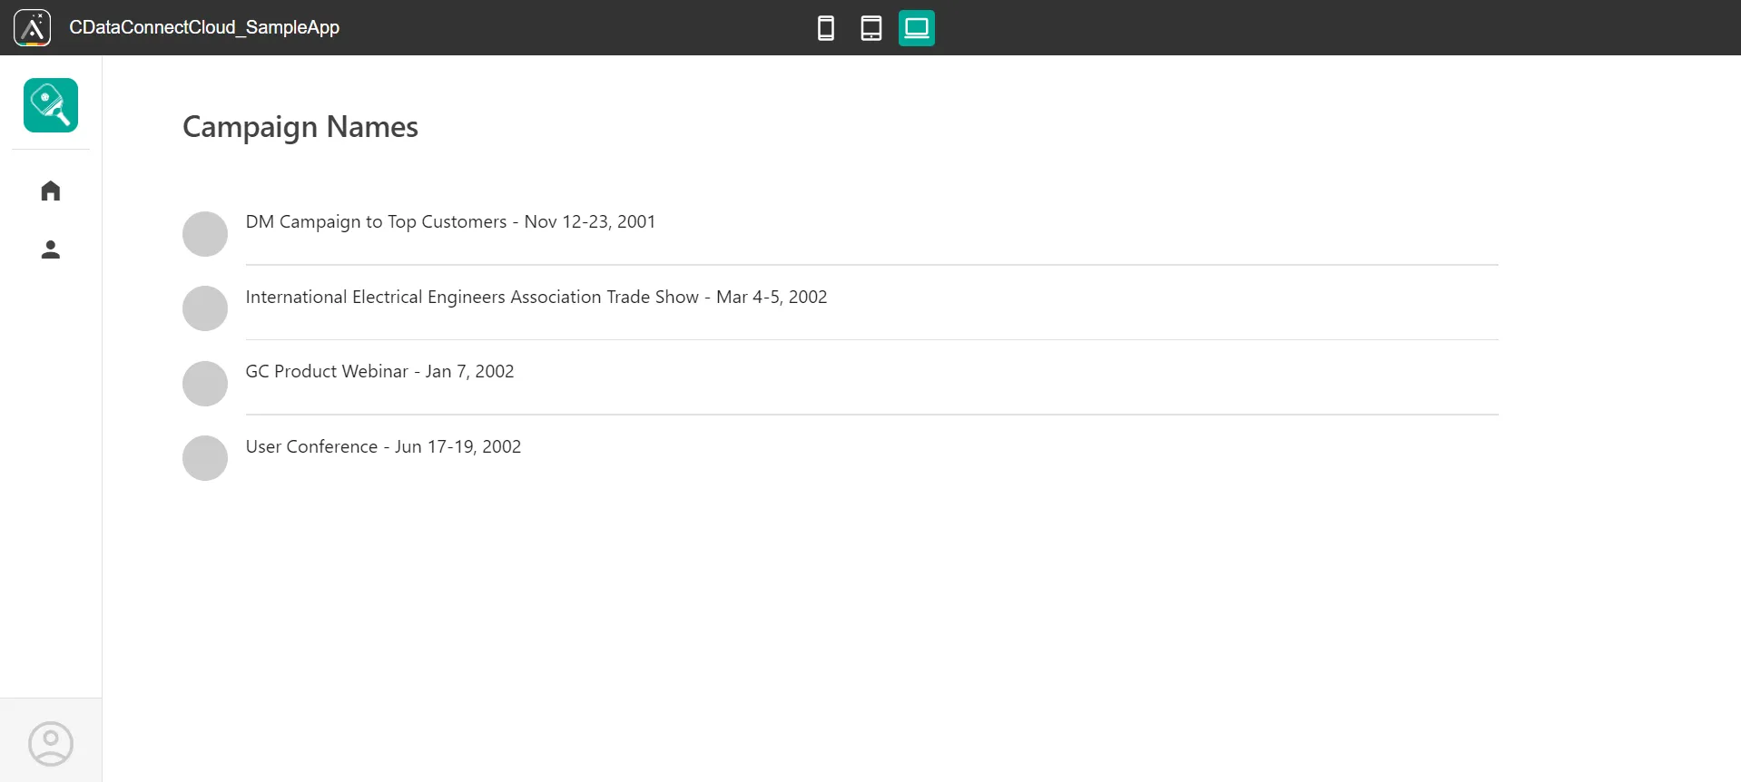Open the person view in the sidebar
1741x782 pixels.
51,249
